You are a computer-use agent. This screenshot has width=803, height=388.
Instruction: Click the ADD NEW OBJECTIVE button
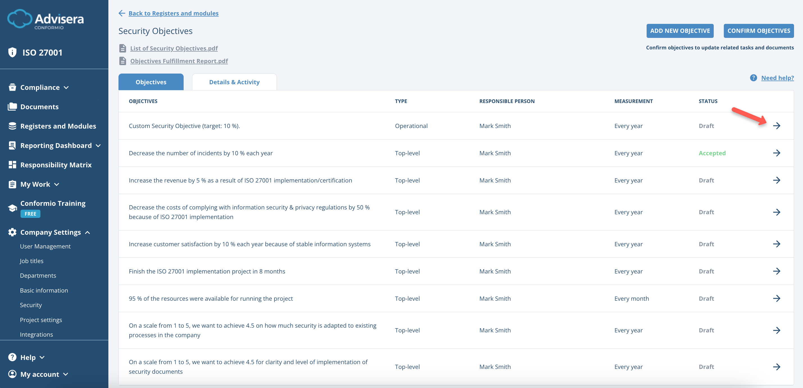click(x=680, y=31)
